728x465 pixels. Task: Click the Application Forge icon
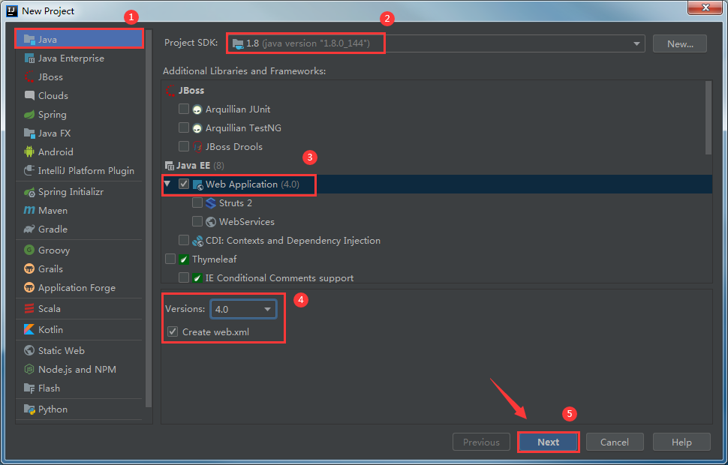(29, 288)
